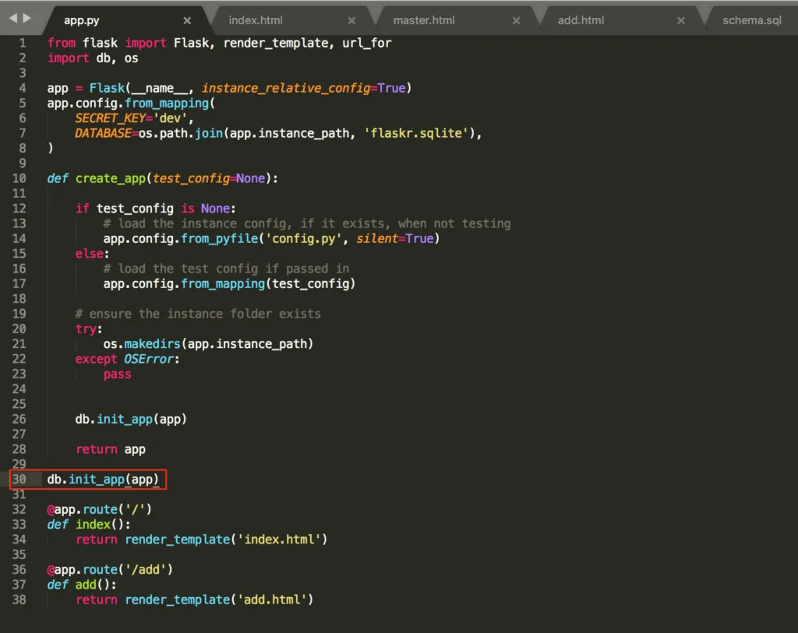This screenshot has width=798, height=633.
Task: Click 'from_mapping(test_config)' on line 17
Action: click(268, 284)
